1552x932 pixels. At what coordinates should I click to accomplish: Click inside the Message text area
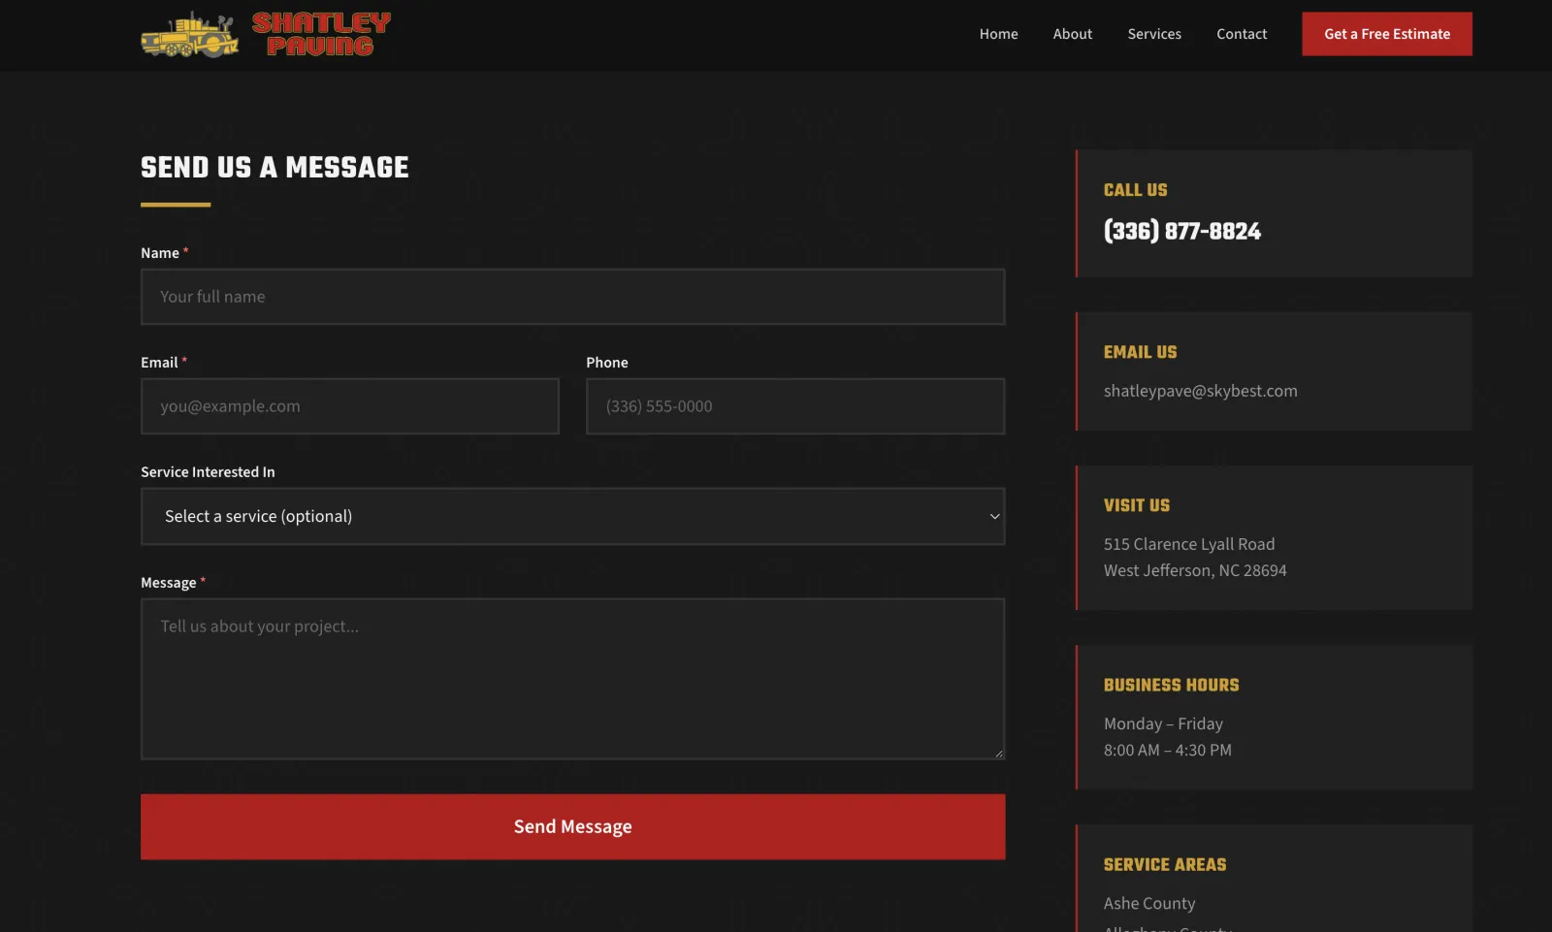[x=572, y=679]
